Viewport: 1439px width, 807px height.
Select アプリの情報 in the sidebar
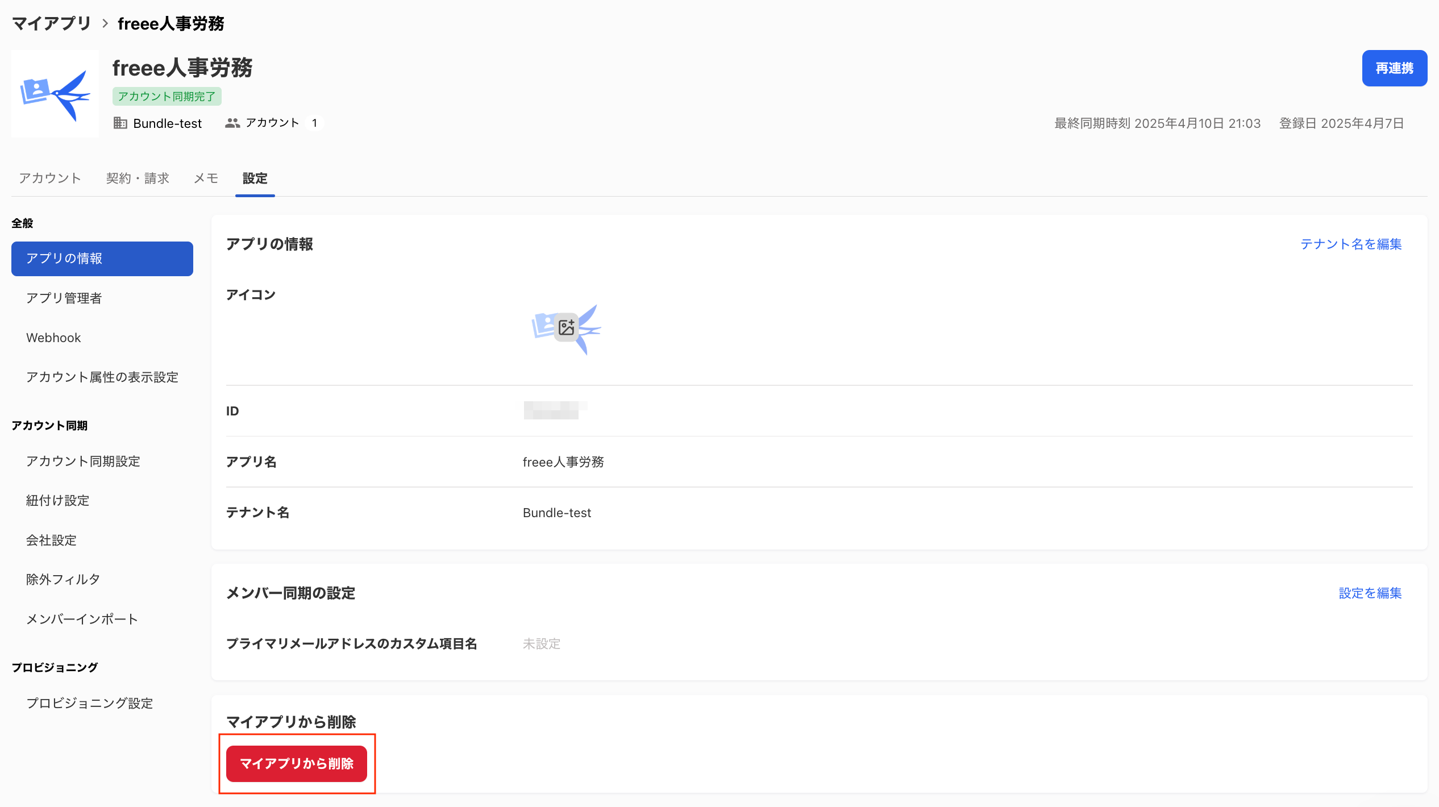(102, 259)
